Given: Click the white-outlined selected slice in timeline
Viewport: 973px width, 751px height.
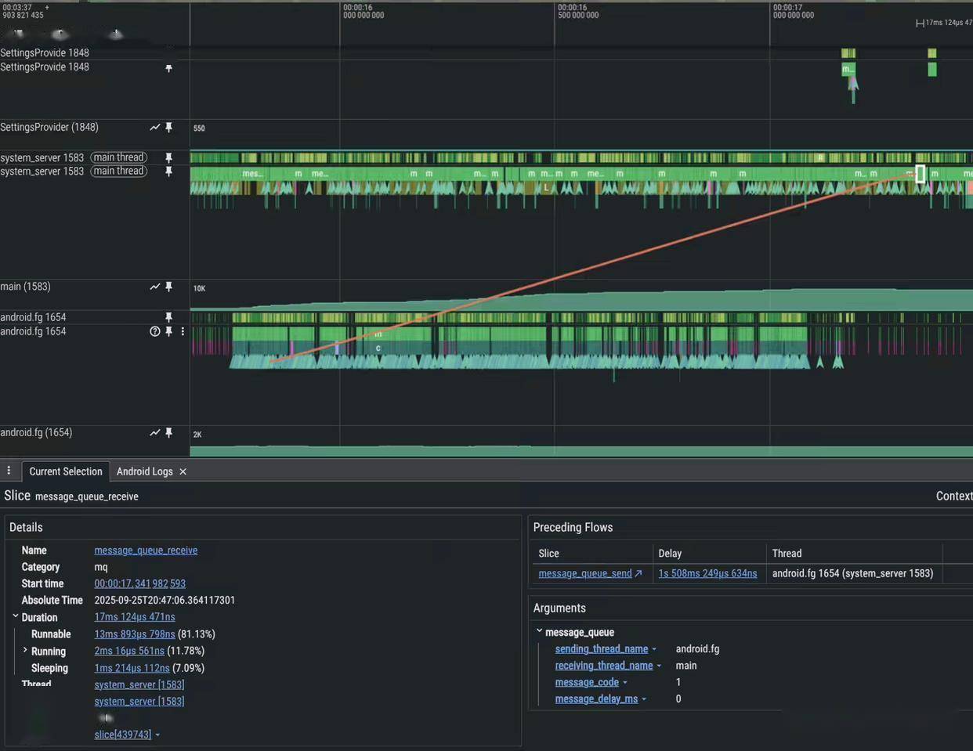Looking at the screenshot, I should [920, 173].
